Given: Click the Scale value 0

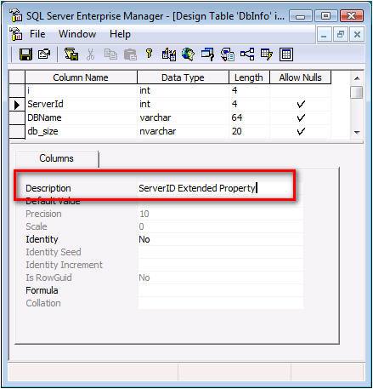Looking at the screenshot, I should click(221, 226).
